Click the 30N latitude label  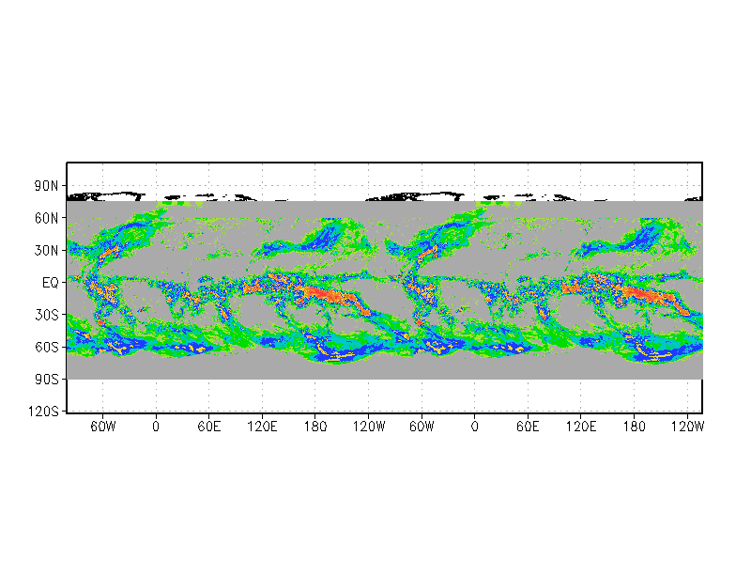click(x=46, y=250)
